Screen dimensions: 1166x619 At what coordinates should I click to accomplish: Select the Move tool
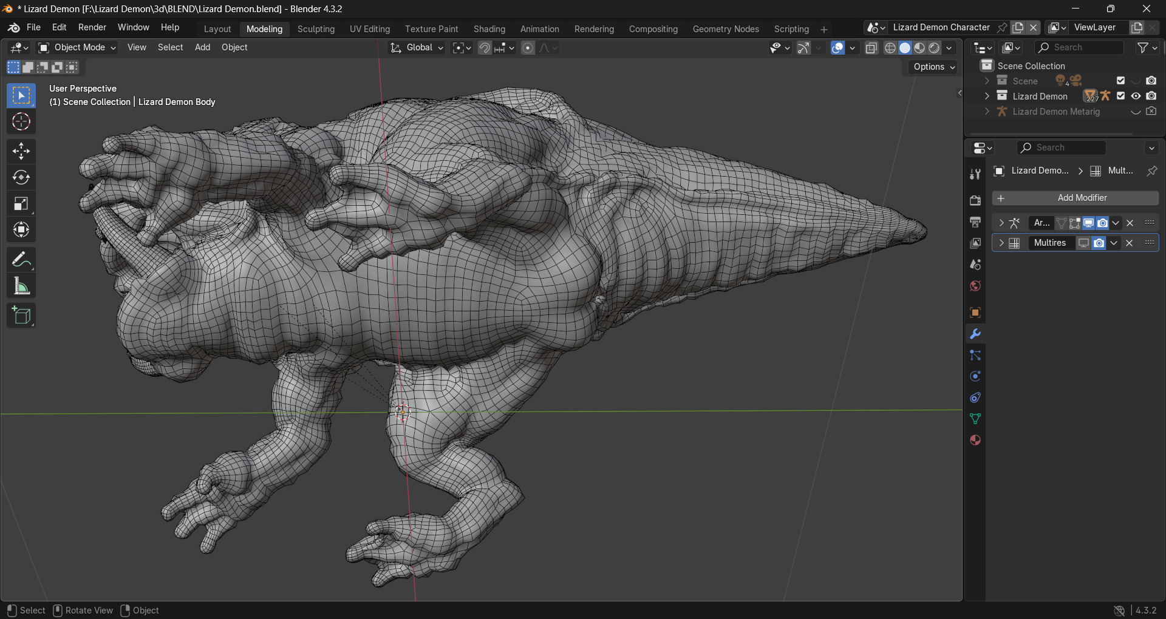click(21, 151)
